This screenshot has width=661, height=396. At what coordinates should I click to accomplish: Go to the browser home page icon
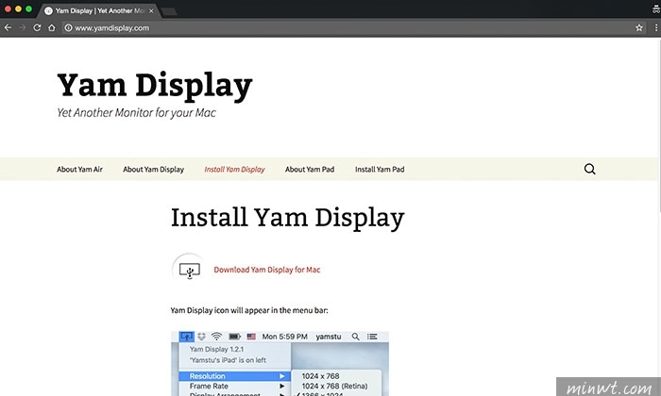pos(52,28)
